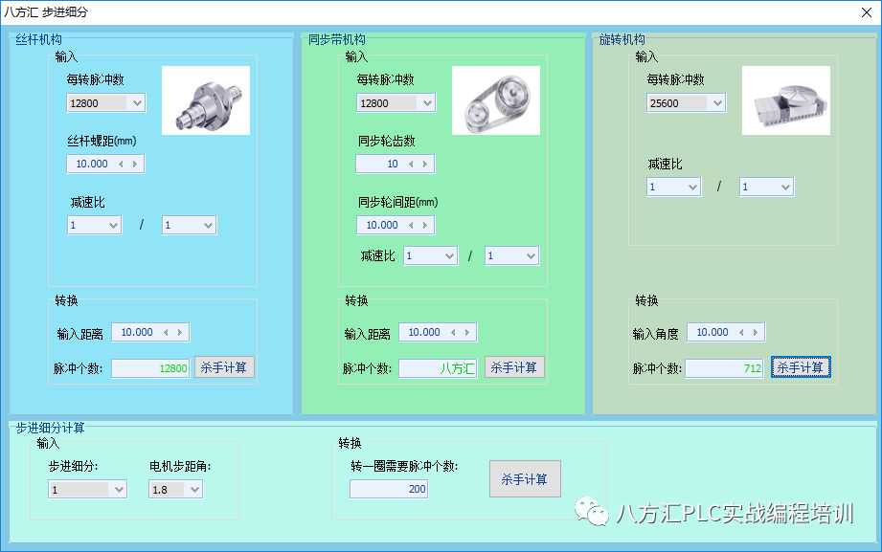Click the 转一圈需要脉冲个数 result field
This screenshot has height=552, width=882.
(x=388, y=490)
